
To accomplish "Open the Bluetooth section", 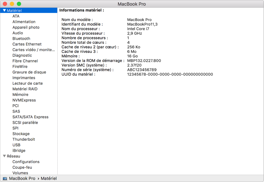I will [x=21, y=39].
